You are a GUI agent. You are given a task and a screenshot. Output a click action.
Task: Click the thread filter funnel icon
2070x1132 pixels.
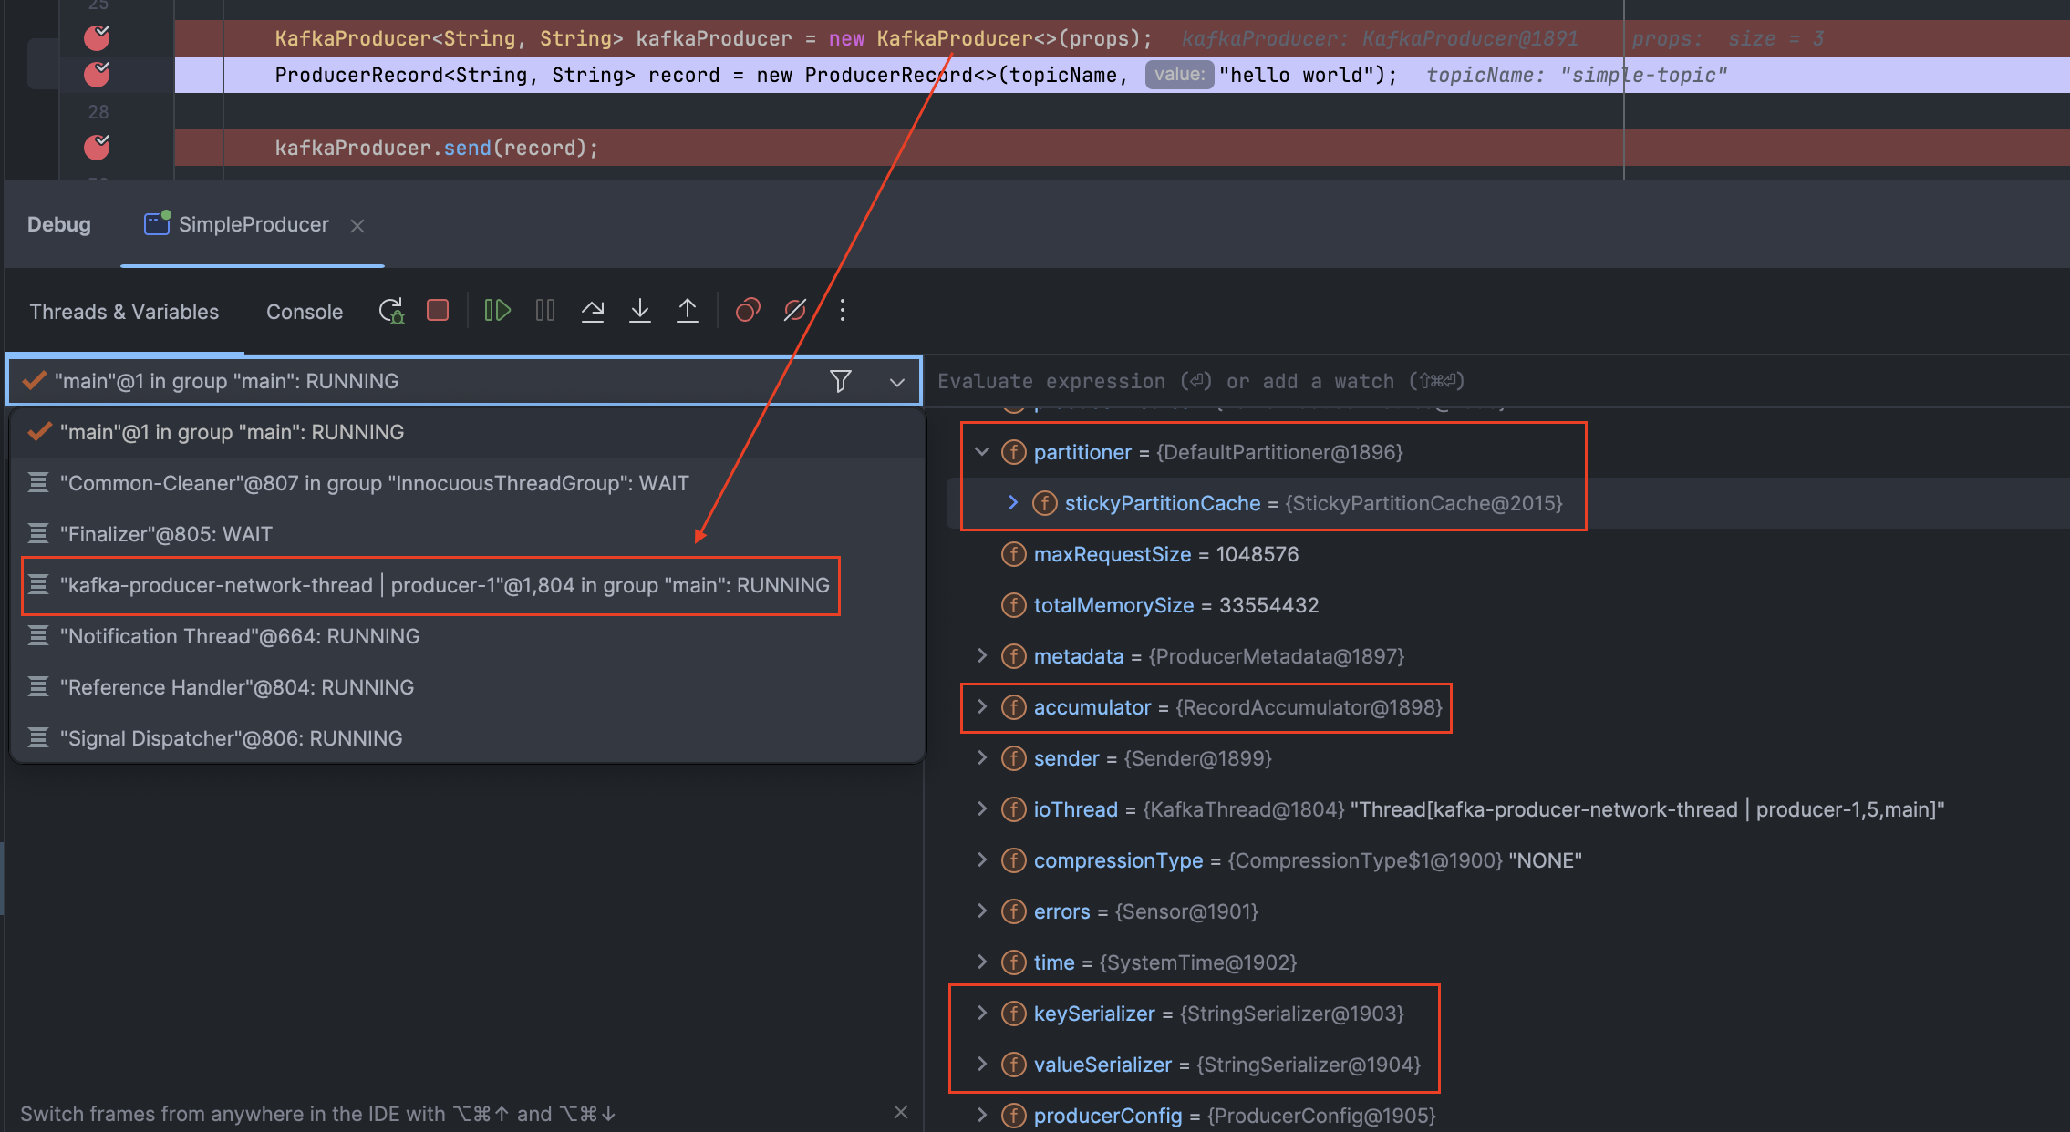click(x=841, y=381)
